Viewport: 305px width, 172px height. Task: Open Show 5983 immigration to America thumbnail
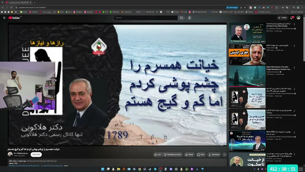(247, 141)
